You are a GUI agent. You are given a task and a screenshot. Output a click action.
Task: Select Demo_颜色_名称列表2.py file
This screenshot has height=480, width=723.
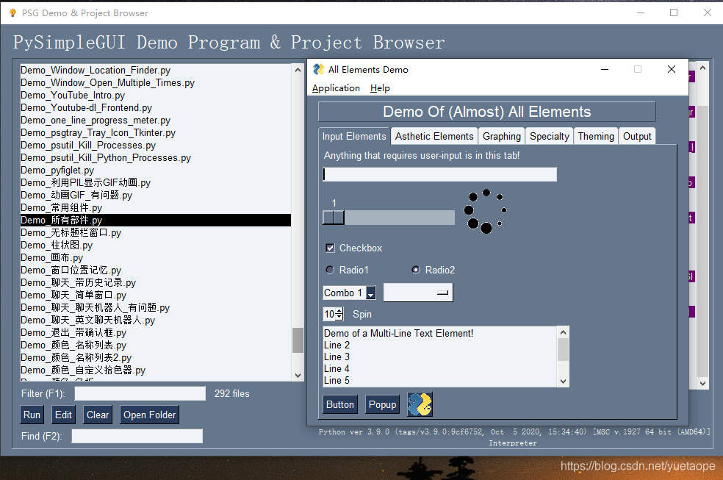(155, 357)
